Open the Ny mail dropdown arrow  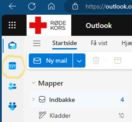pyautogui.click(x=79, y=61)
